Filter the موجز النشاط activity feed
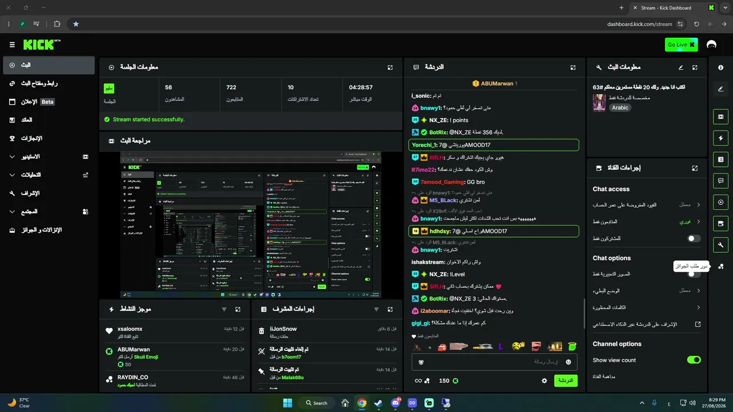Image resolution: width=733 pixels, height=412 pixels. click(224, 310)
